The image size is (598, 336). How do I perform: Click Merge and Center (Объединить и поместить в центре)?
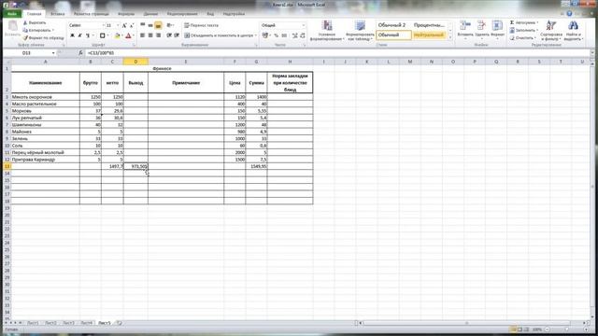click(221, 35)
